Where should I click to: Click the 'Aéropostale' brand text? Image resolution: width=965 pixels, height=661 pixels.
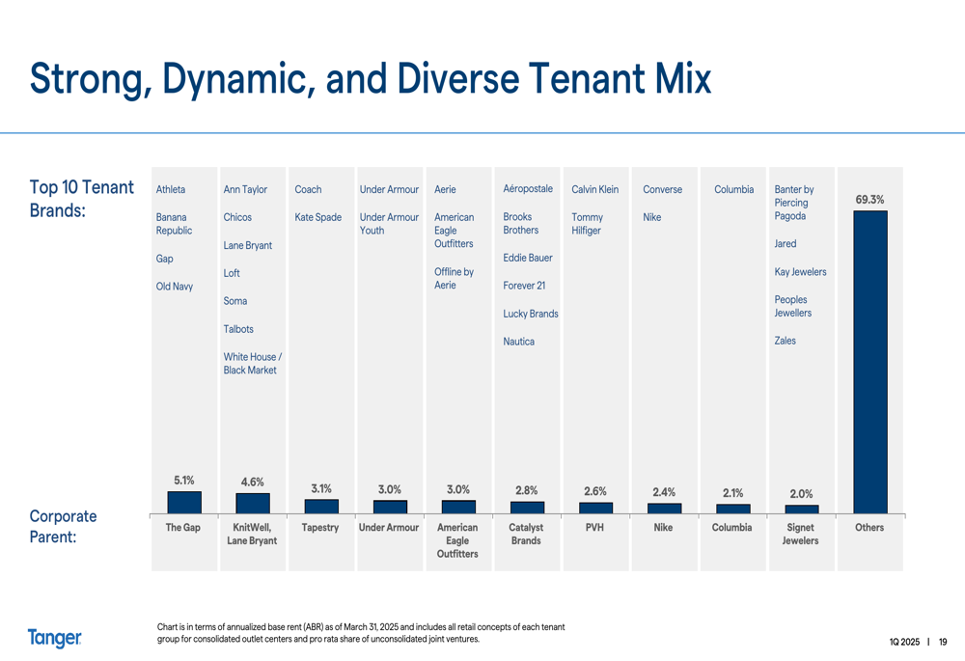pyautogui.click(x=528, y=188)
